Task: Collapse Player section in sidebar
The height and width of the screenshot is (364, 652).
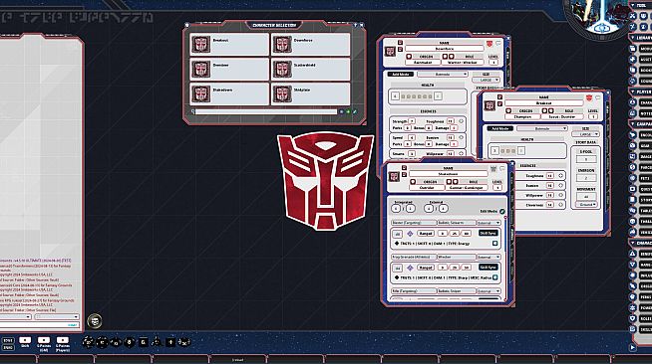Action: 634,91
